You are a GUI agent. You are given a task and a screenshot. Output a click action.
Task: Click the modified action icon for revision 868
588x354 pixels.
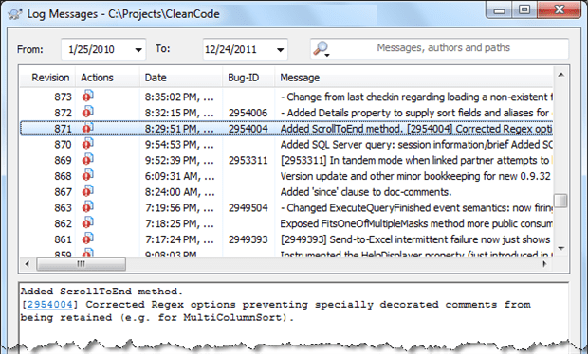coord(88,175)
